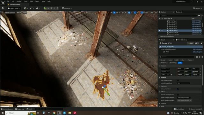Toggle rotation snapping in viewport toolbar

[x=135, y=13]
